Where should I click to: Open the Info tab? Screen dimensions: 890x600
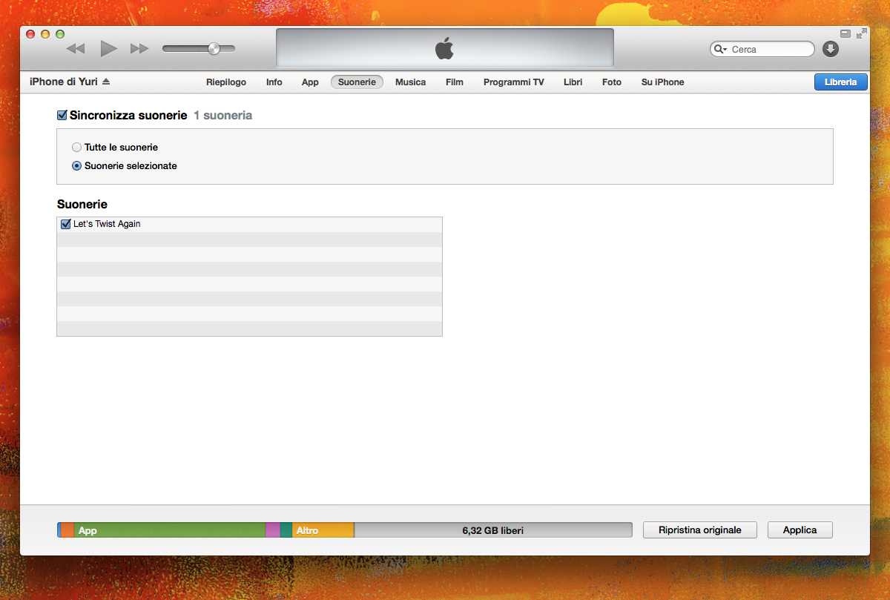(274, 82)
